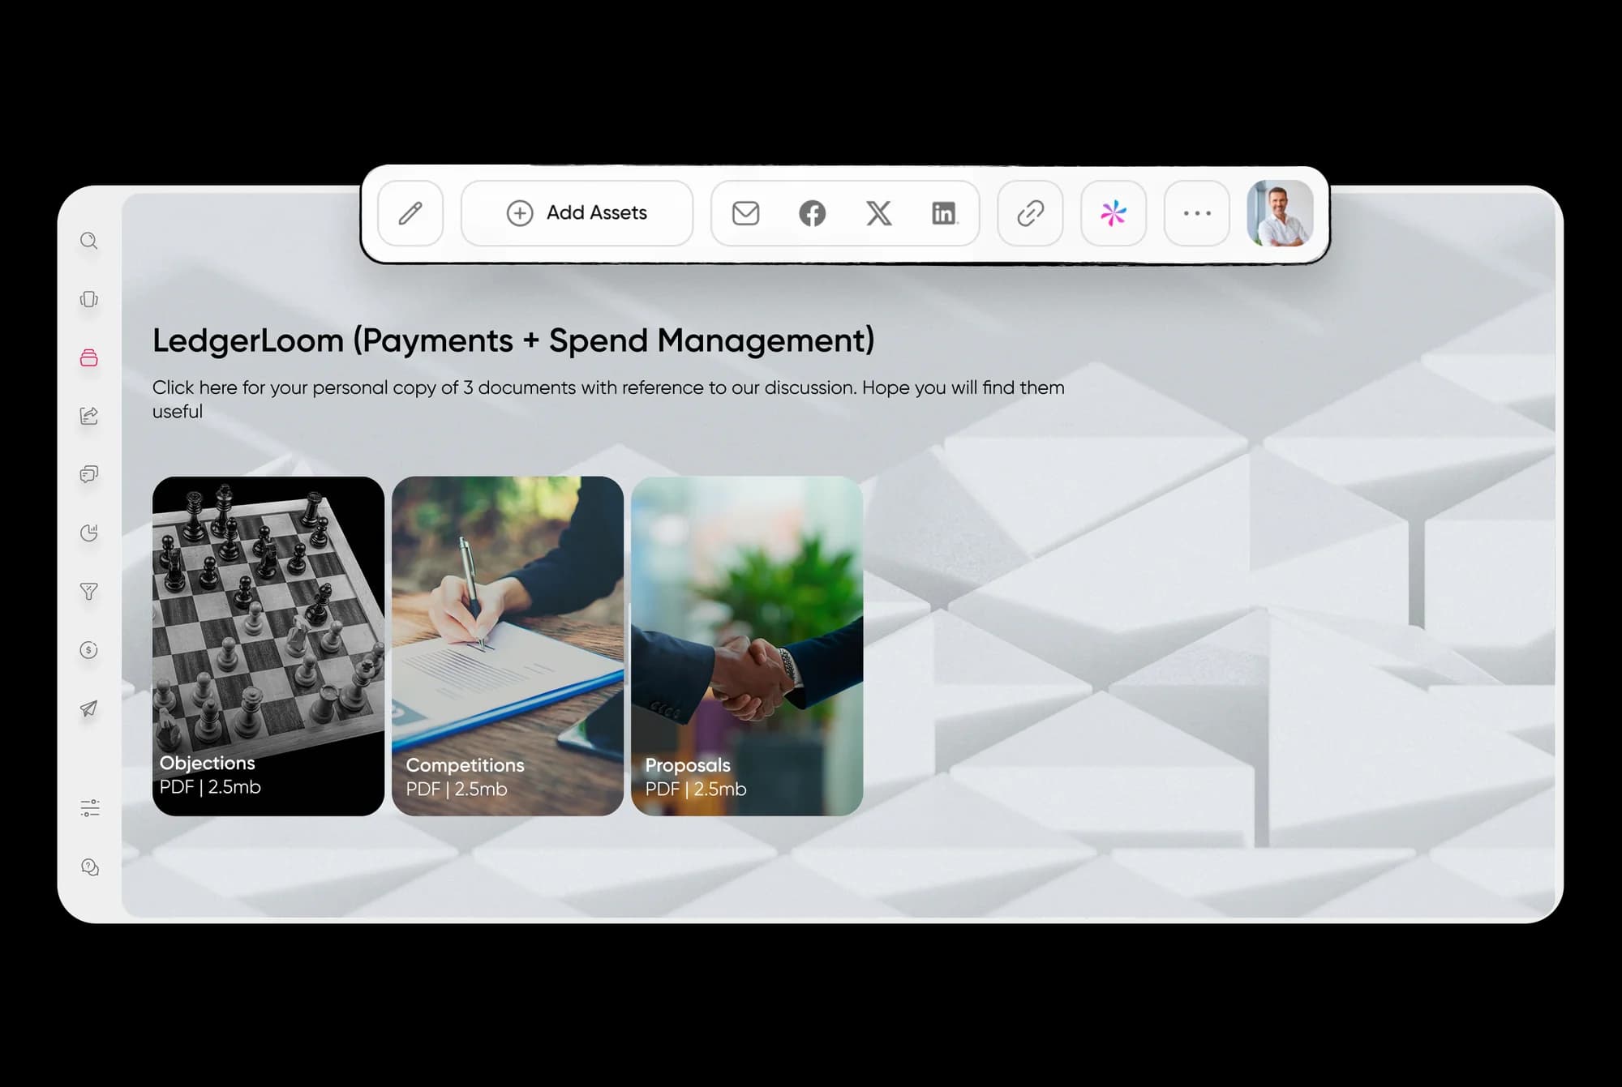This screenshot has width=1622, height=1087.
Task: Open the user profile avatar
Action: coord(1280,213)
